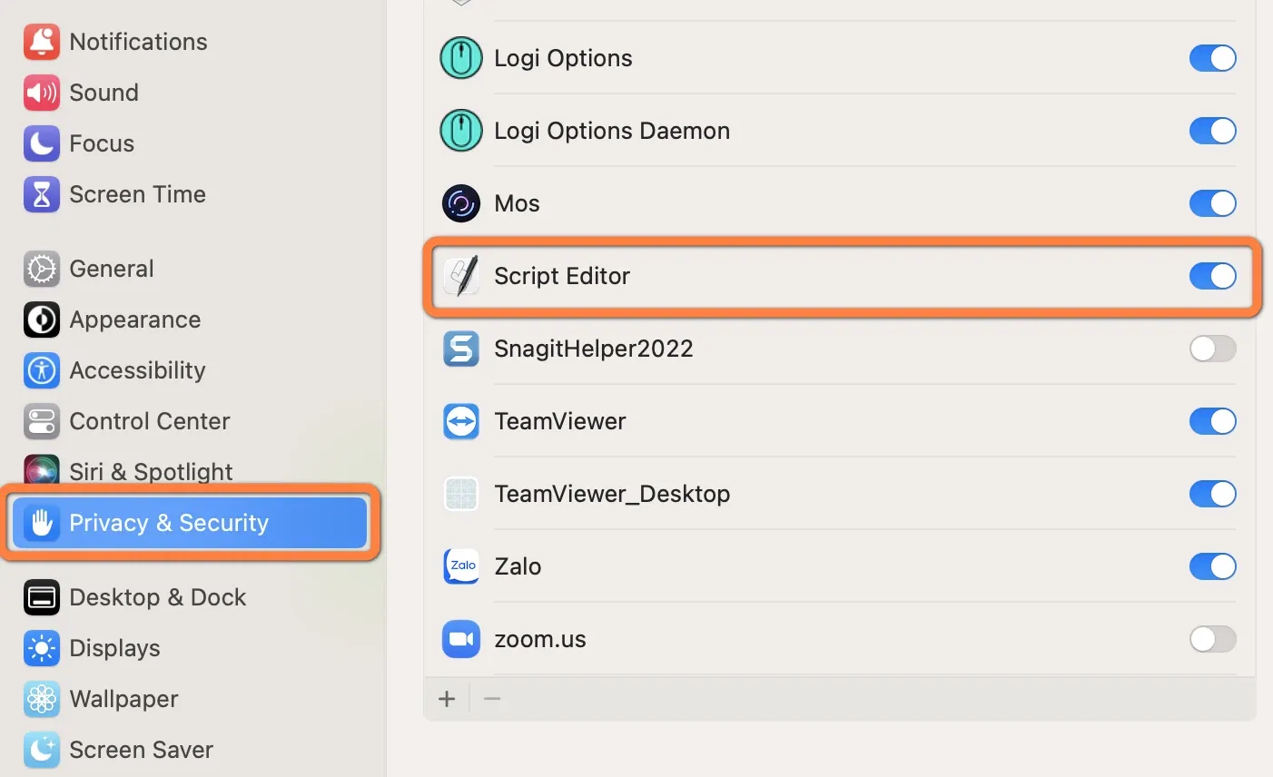Click the Logi Options Daemon label

[612, 131]
